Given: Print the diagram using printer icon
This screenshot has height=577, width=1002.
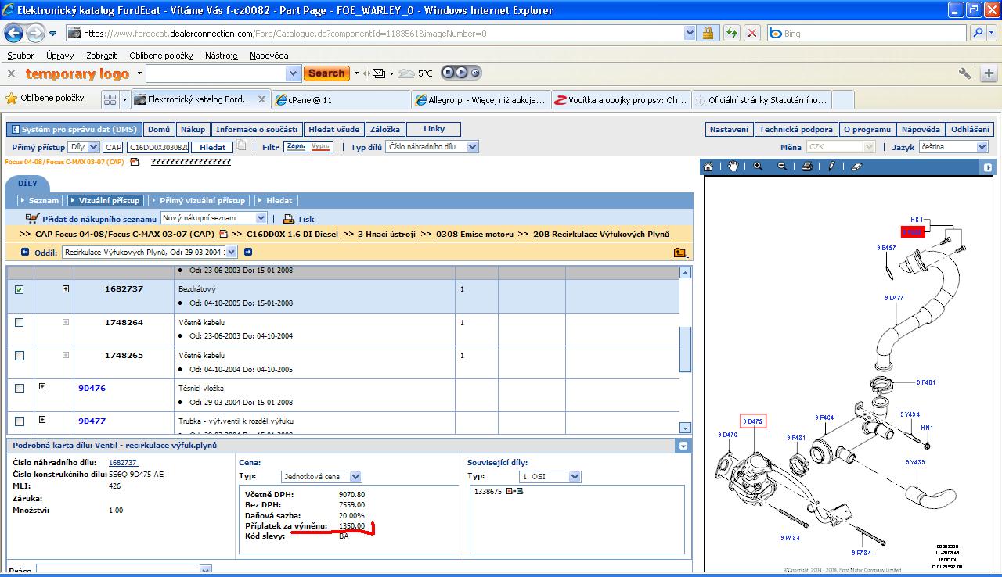Looking at the screenshot, I should [x=807, y=167].
